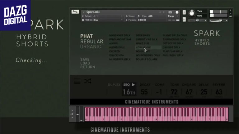The width and height of the screenshot is (239, 134).
Task: Click the Tune knob
Action: [x=192, y=13]
